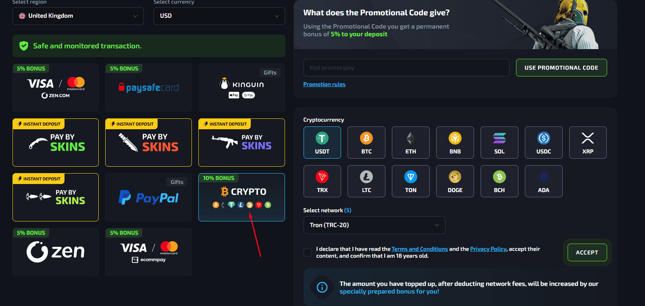This screenshot has width=645, height=306.
Task: Expand the USD currency dropdown
Action: 219,16
